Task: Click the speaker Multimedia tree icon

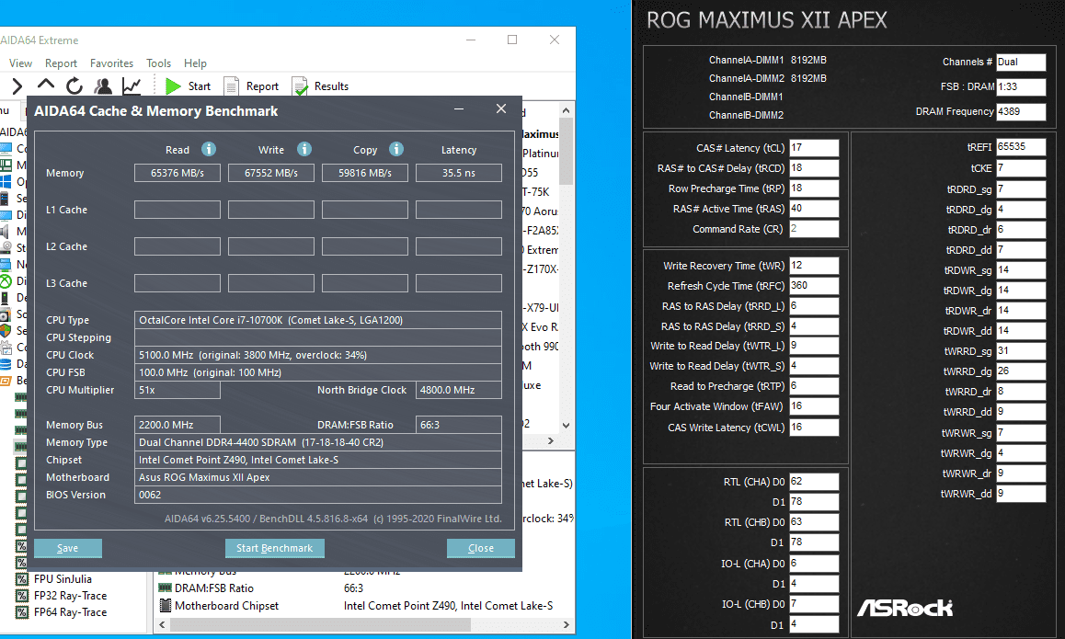Action: point(6,231)
